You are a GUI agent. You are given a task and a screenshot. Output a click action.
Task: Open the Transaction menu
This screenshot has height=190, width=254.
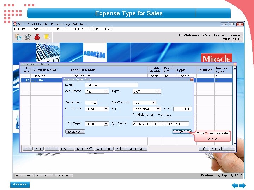point(41,29)
